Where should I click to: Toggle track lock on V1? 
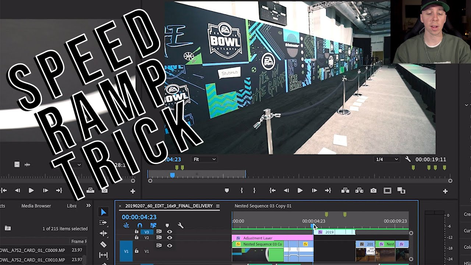[137, 251]
